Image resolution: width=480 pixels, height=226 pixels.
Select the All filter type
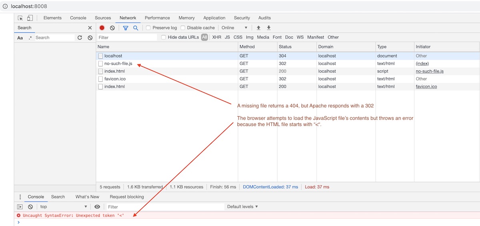[x=204, y=37]
